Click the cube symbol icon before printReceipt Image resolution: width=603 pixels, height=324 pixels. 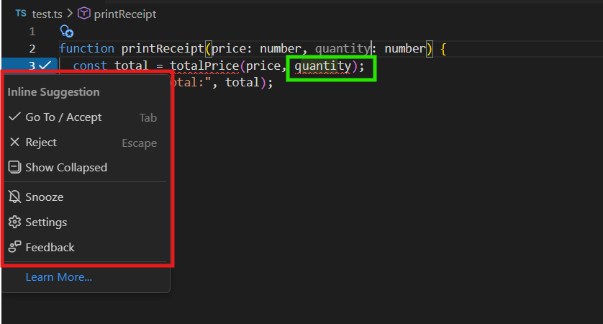point(84,14)
